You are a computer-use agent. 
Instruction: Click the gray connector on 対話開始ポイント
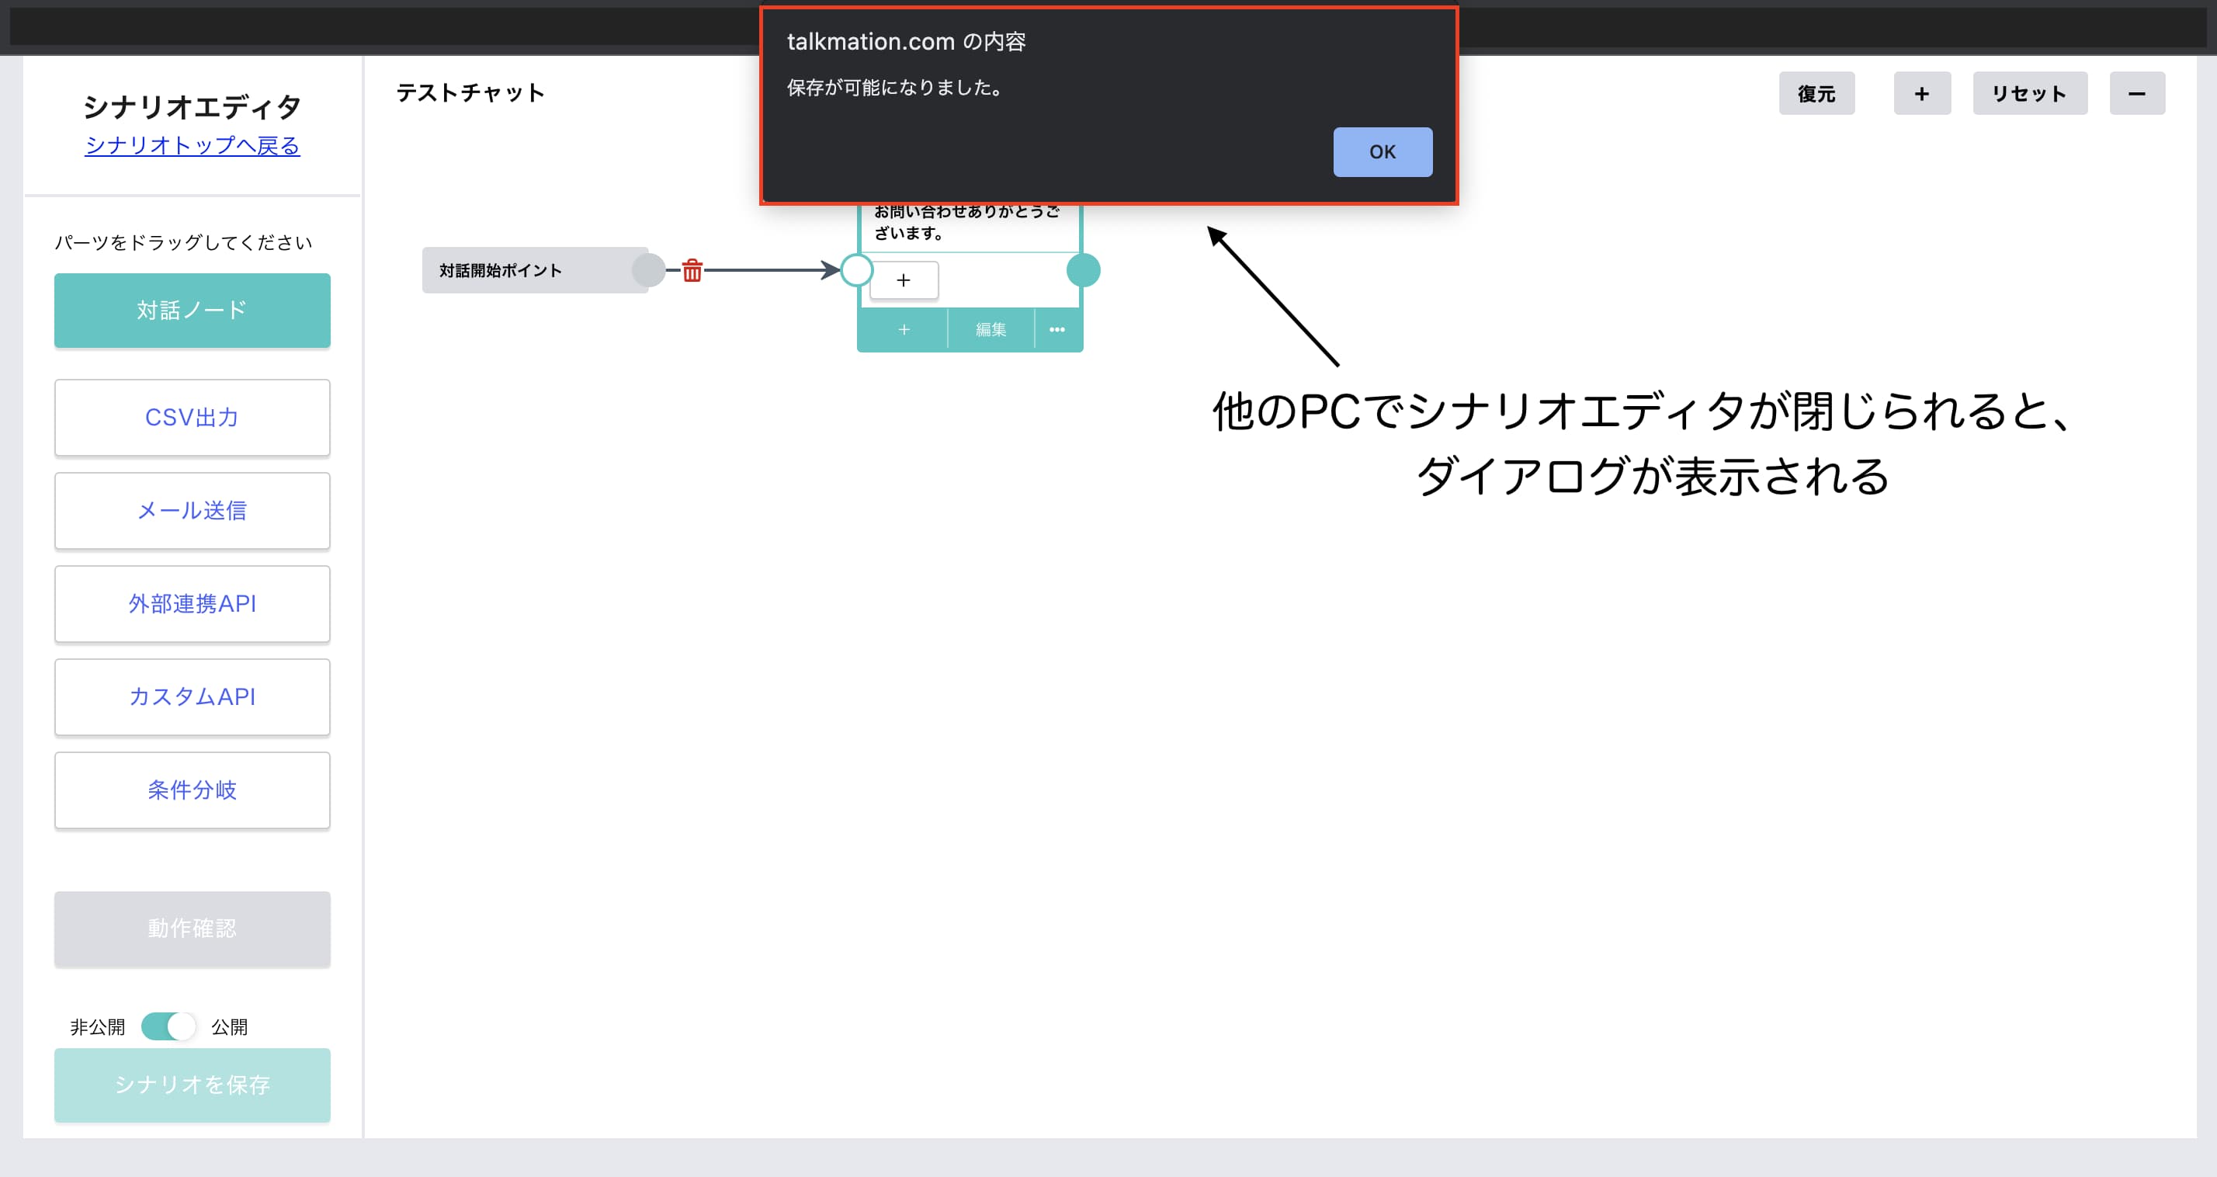(648, 270)
